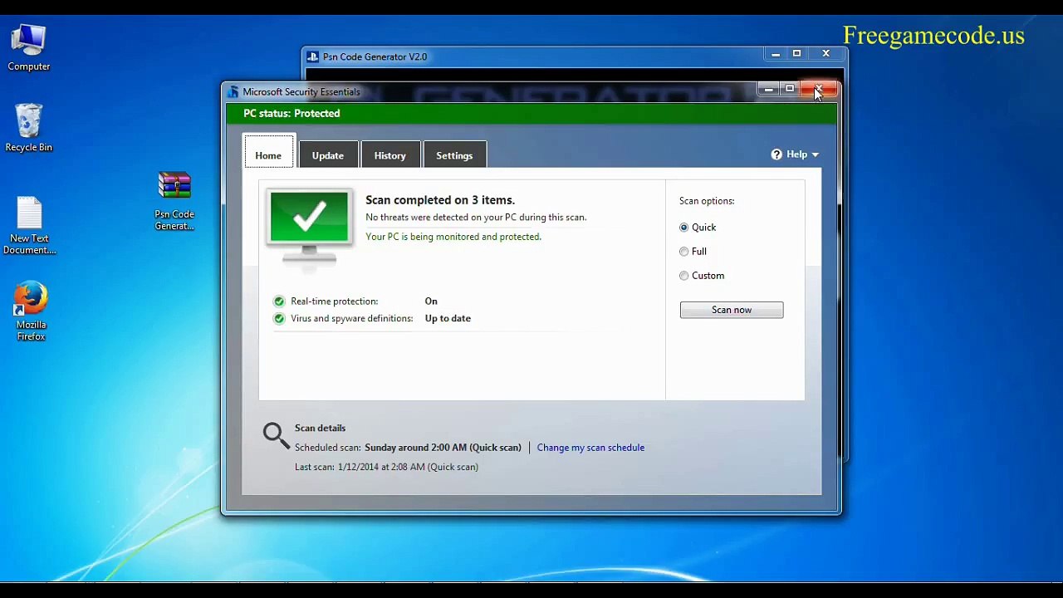Image resolution: width=1063 pixels, height=598 pixels.
Task: Minimize the Microsoft Security Essentials window
Action: point(768,89)
